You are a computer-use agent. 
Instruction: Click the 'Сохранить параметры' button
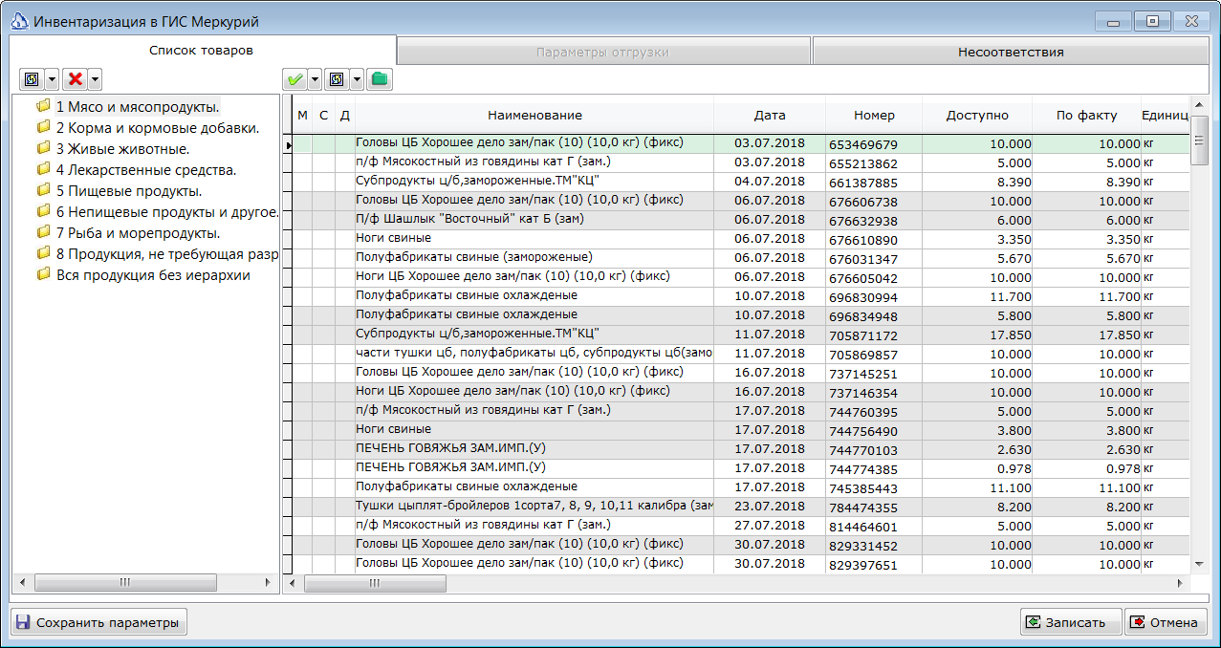98,622
